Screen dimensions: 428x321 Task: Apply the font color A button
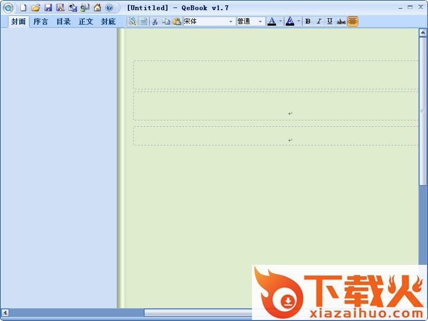pyautogui.click(x=272, y=21)
